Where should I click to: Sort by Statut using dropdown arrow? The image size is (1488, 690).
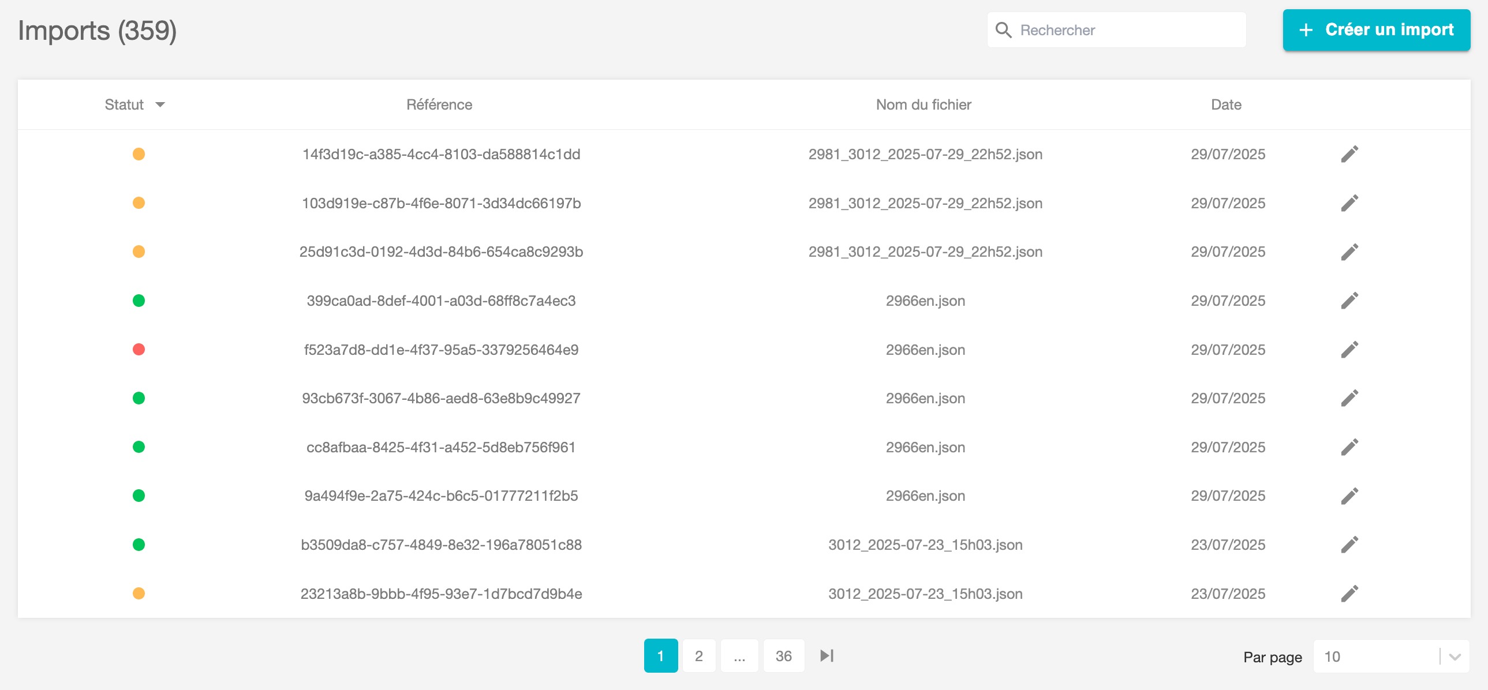[x=160, y=104]
